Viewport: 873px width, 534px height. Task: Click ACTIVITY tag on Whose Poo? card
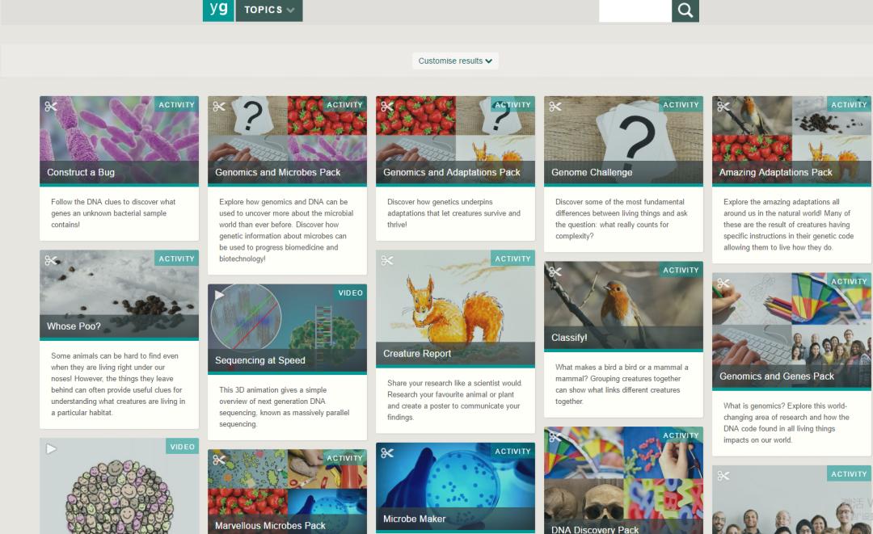coord(176,259)
